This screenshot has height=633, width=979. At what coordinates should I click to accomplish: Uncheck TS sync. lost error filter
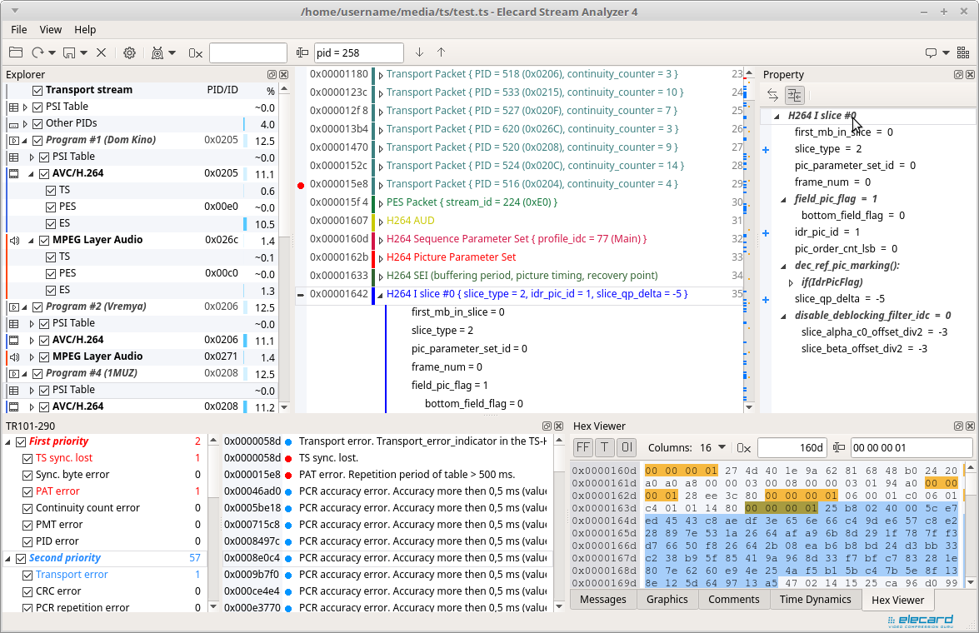pyautogui.click(x=27, y=458)
